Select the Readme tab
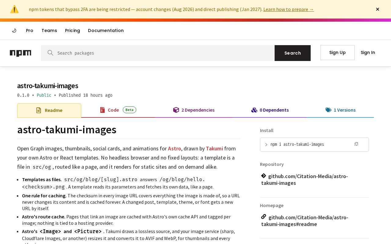391x244 pixels. 49,110
